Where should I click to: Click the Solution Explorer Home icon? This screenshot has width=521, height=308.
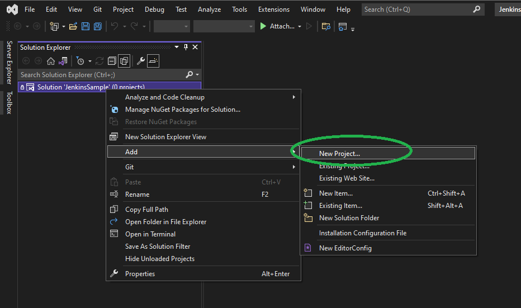tap(51, 61)
